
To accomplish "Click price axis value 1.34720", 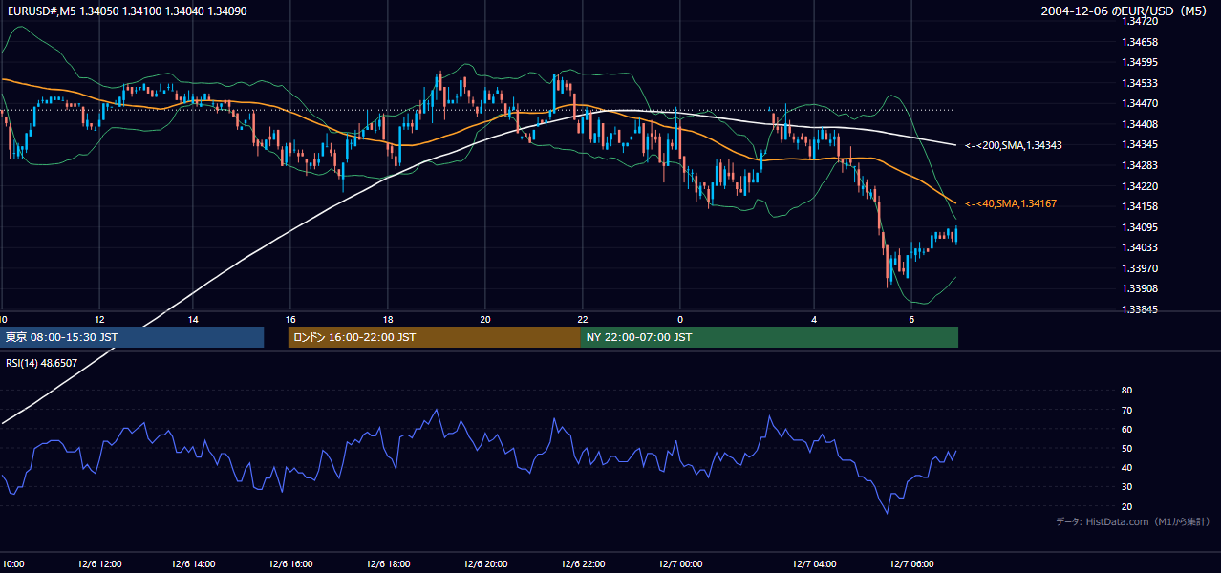I will coord(1138,21).
